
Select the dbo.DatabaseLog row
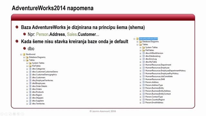point(153,56)
